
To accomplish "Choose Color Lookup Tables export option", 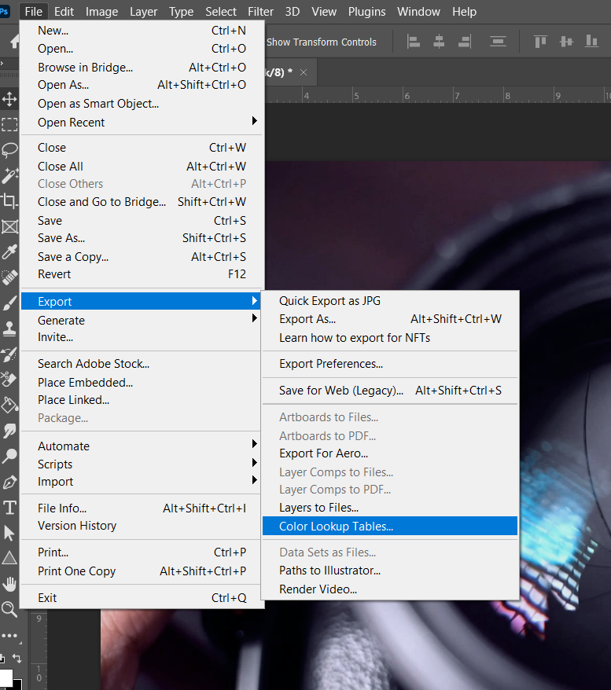I will (390, 526).
